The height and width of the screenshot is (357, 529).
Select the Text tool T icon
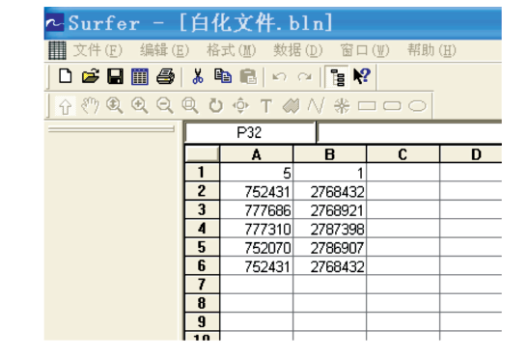pos(266,106)
